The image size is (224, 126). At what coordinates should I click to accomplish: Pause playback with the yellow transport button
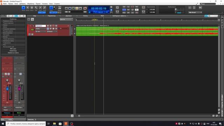pyautogui.click(x=77, y=8)
